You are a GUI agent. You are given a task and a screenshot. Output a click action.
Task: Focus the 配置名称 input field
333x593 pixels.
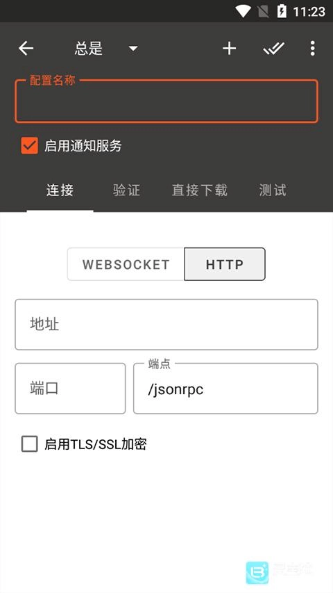coord(166,101)
